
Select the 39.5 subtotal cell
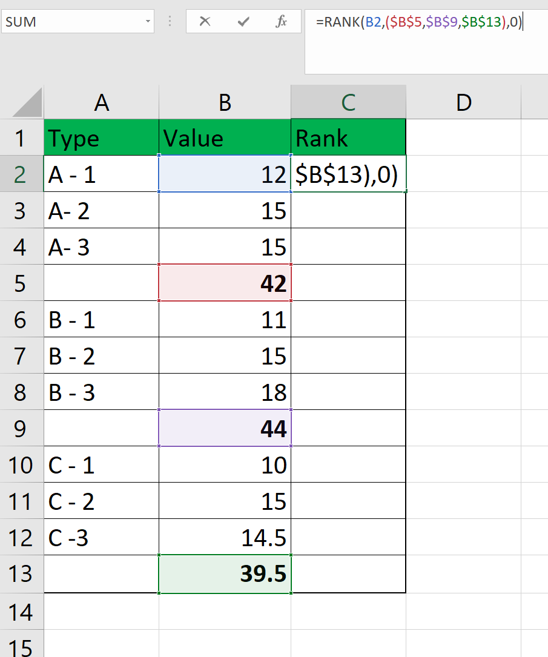(x=225, y=573)
